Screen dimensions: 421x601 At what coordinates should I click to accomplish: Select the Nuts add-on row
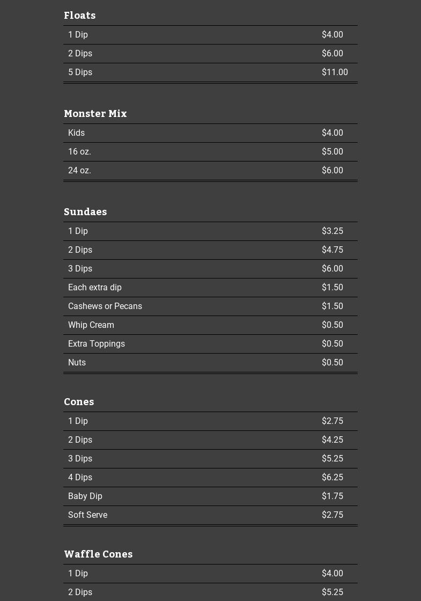tap(210, 363)
